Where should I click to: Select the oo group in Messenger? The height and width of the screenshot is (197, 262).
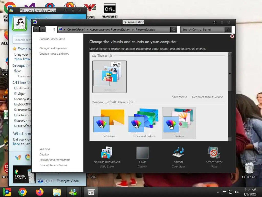click(18, 71)
